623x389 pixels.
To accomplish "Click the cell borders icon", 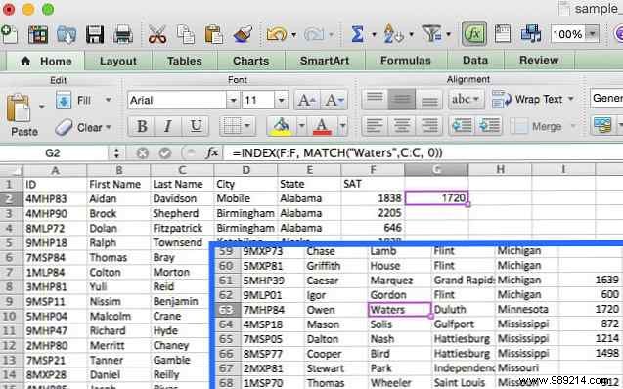I will [232, 127].
